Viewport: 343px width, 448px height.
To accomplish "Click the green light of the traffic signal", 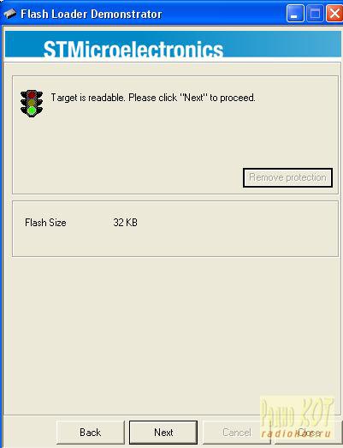I will coord(32,111).
